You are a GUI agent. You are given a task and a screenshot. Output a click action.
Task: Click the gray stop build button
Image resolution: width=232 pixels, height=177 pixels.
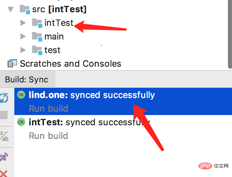[4, 115]
